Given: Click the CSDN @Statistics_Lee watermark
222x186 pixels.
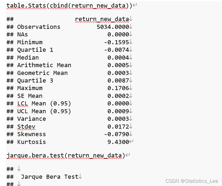Looking at the screenshot, I should pyautogui.click(x=192, y=181).
